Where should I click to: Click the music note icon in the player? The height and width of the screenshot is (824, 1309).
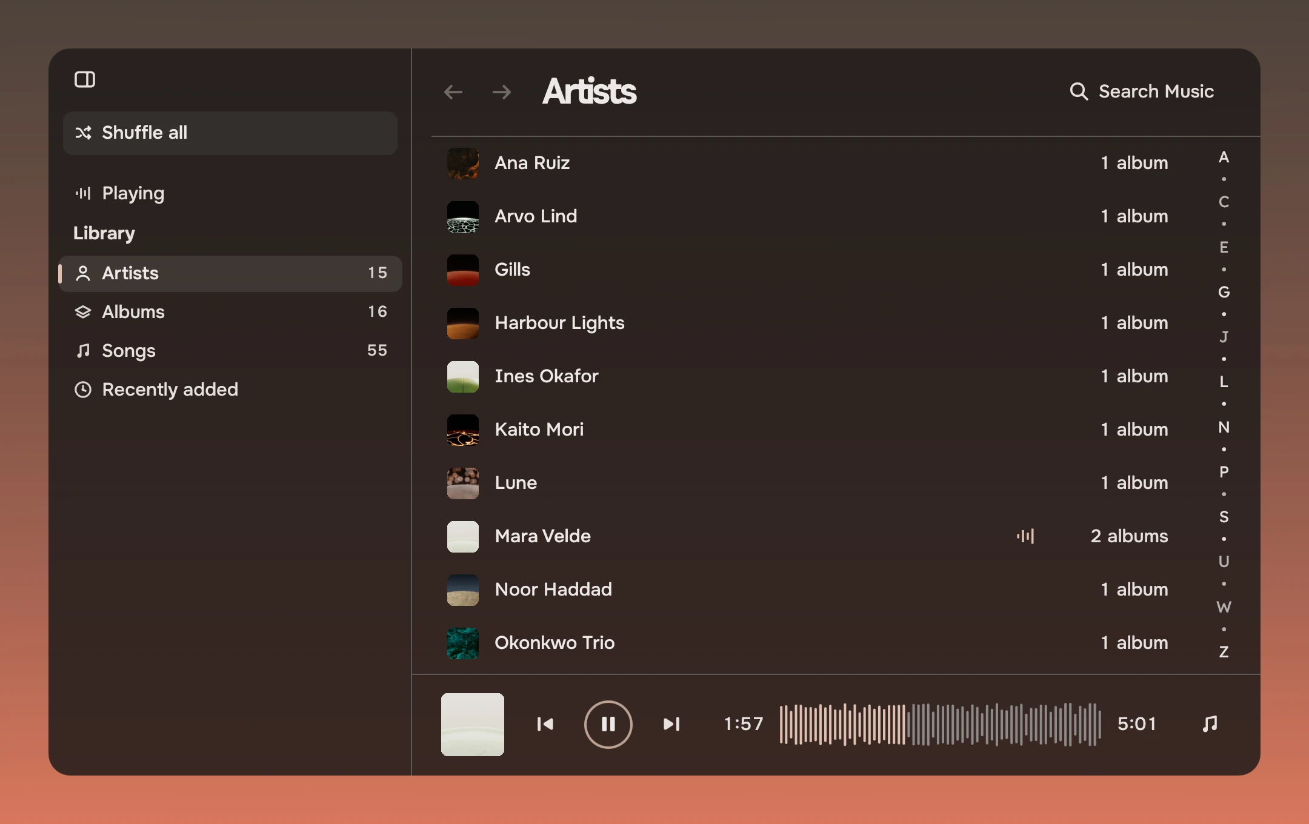1210,724
